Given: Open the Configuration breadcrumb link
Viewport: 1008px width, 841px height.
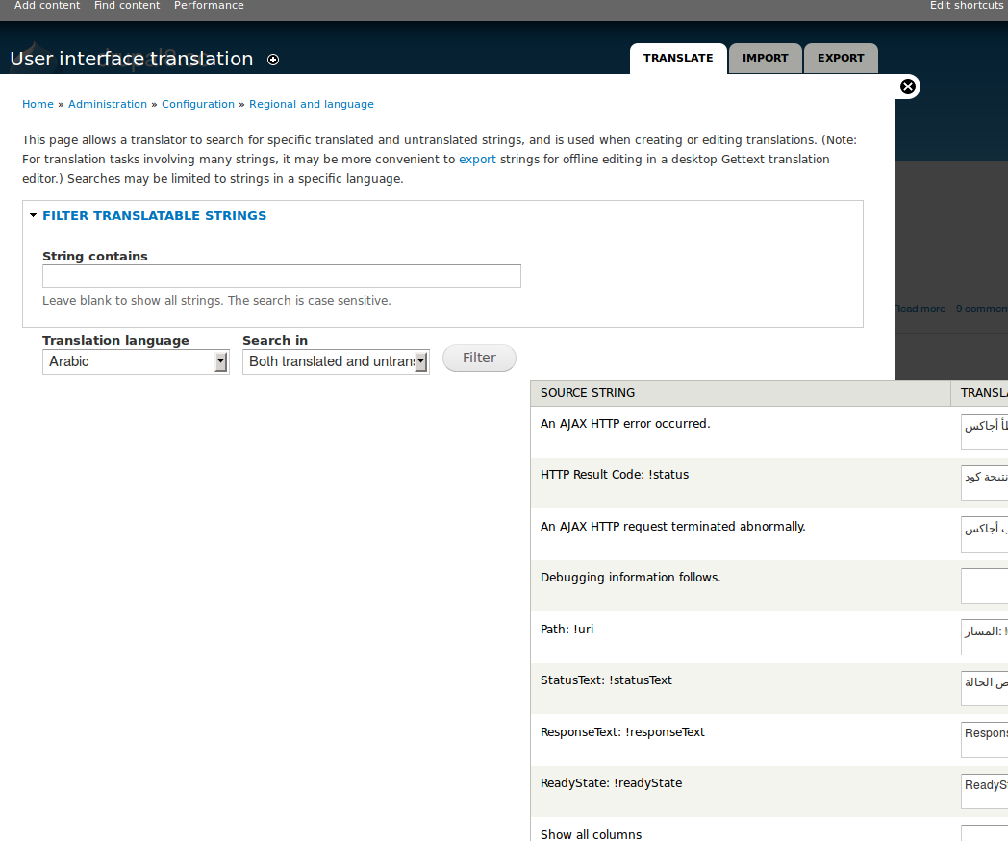Looking at the screenshot, I should click(198, 104).
